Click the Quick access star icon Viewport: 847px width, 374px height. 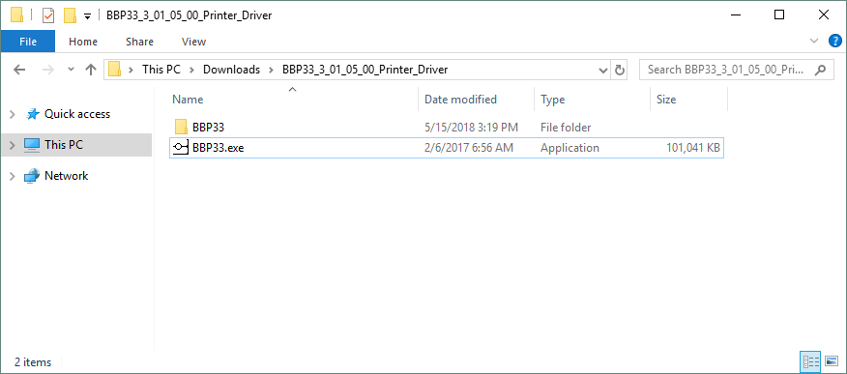click(x=33, y=114)
